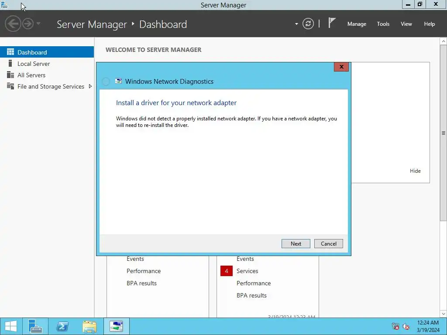
Task: Open BPA results in the right tile
Action: (251, 295)
